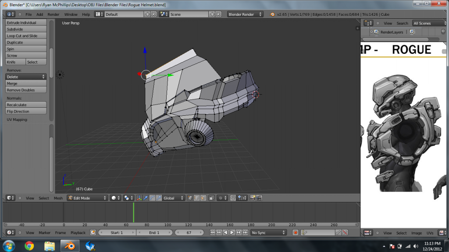Open the Global orientation dropdown
The width and height of the screenshot is (449, 252).
173,198
